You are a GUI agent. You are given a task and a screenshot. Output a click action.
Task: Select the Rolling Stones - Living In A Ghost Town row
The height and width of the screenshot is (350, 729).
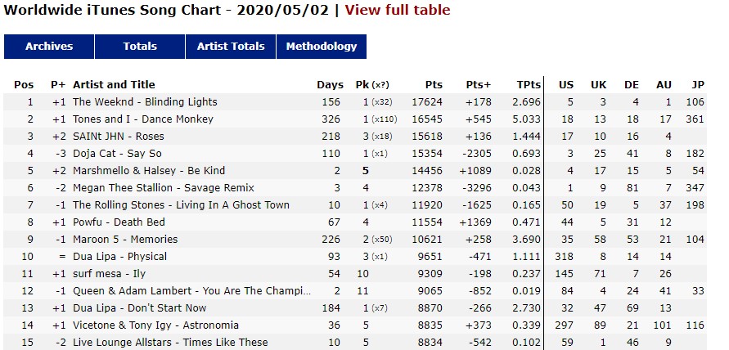click(355, 205)
